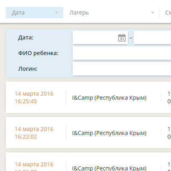
Task: Select I&Camp camp in the third row
Action: click(109, 168)
